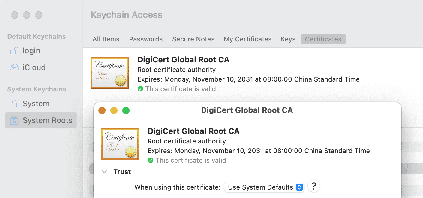Click the certificate image in detail dialog

120,144
